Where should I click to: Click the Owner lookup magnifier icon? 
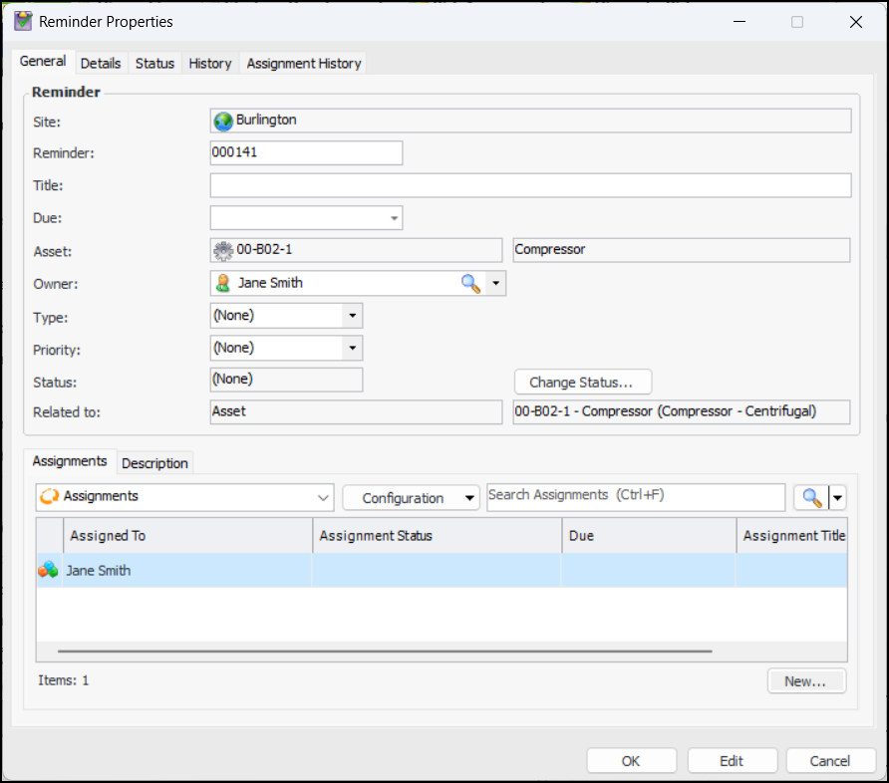(x=470, y=284)
